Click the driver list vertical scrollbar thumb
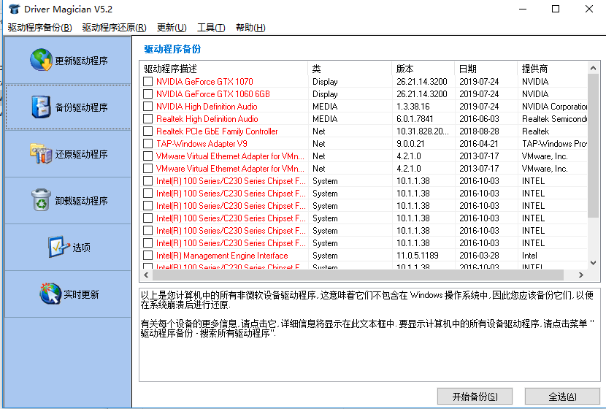 click(594, 146)
